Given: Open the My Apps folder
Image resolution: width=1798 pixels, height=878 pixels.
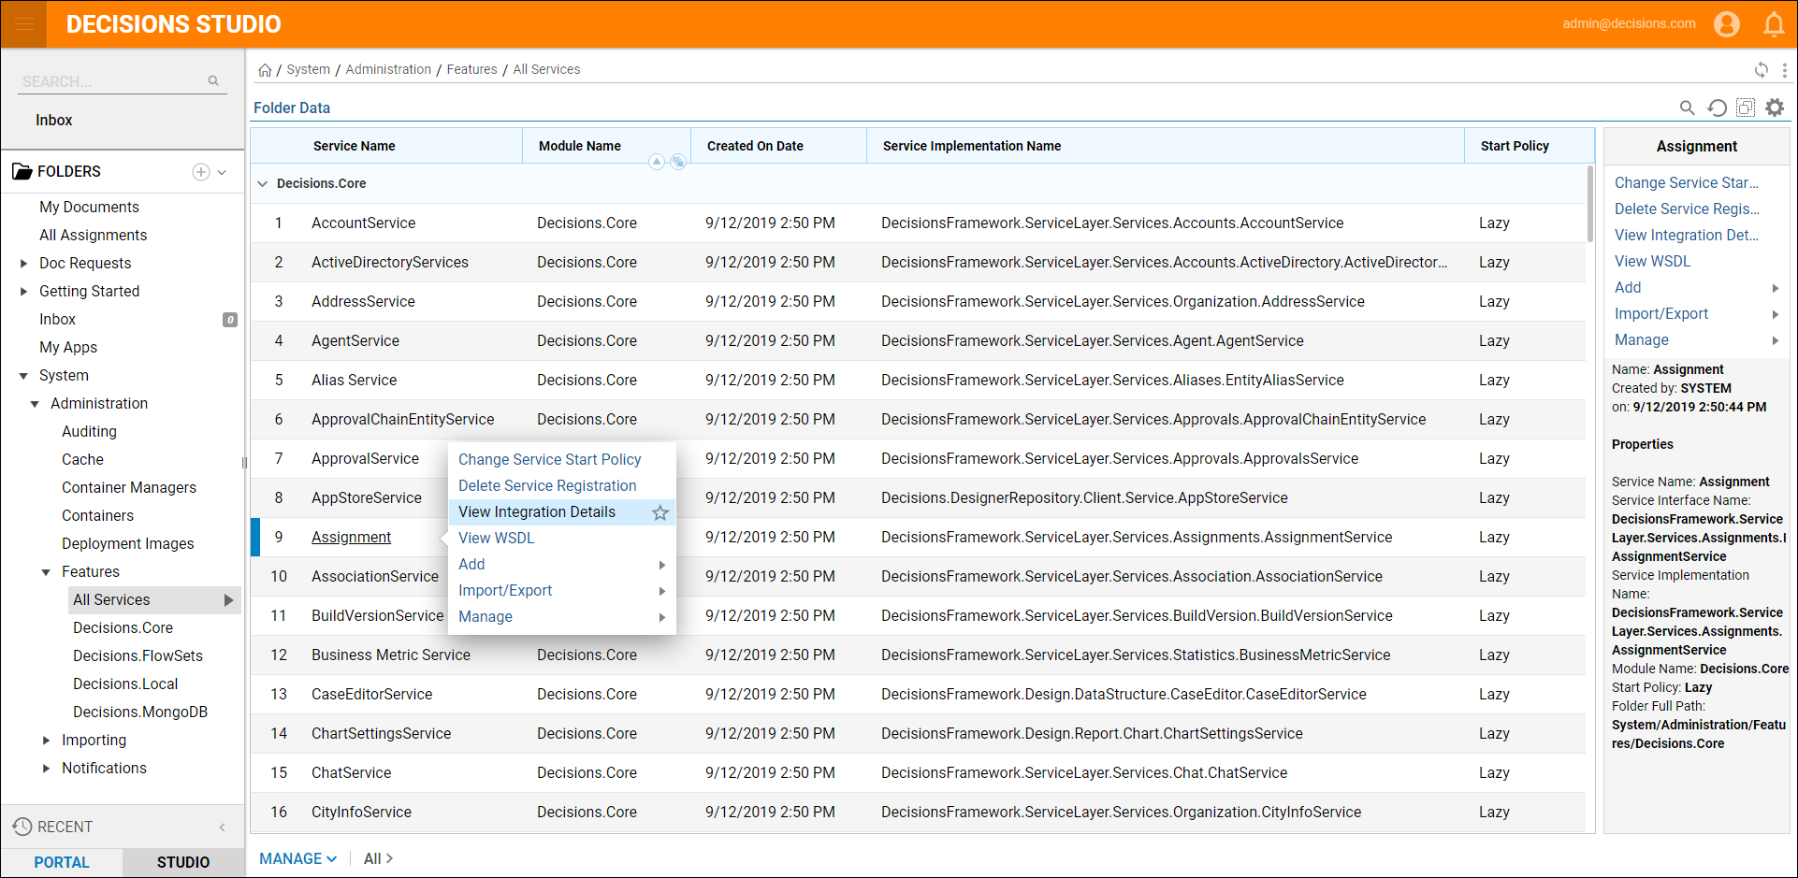Looking at the screenshot, I should coord(68,348).
